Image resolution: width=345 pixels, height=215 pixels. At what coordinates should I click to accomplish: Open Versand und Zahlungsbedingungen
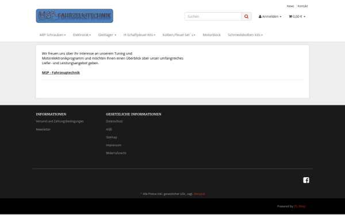[x=60, y=122]
